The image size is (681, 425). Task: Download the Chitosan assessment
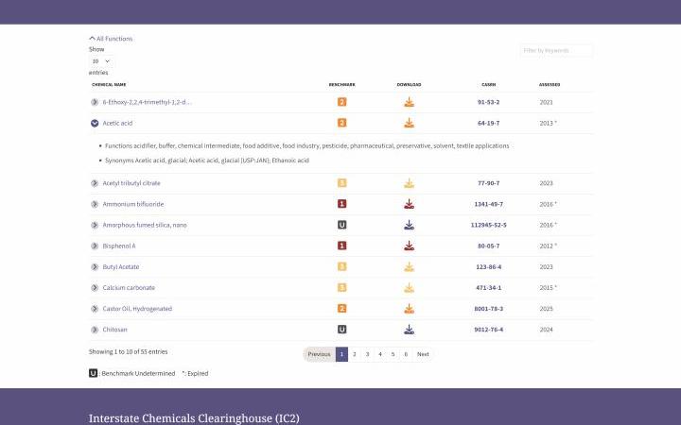click(x=409, y=330)
